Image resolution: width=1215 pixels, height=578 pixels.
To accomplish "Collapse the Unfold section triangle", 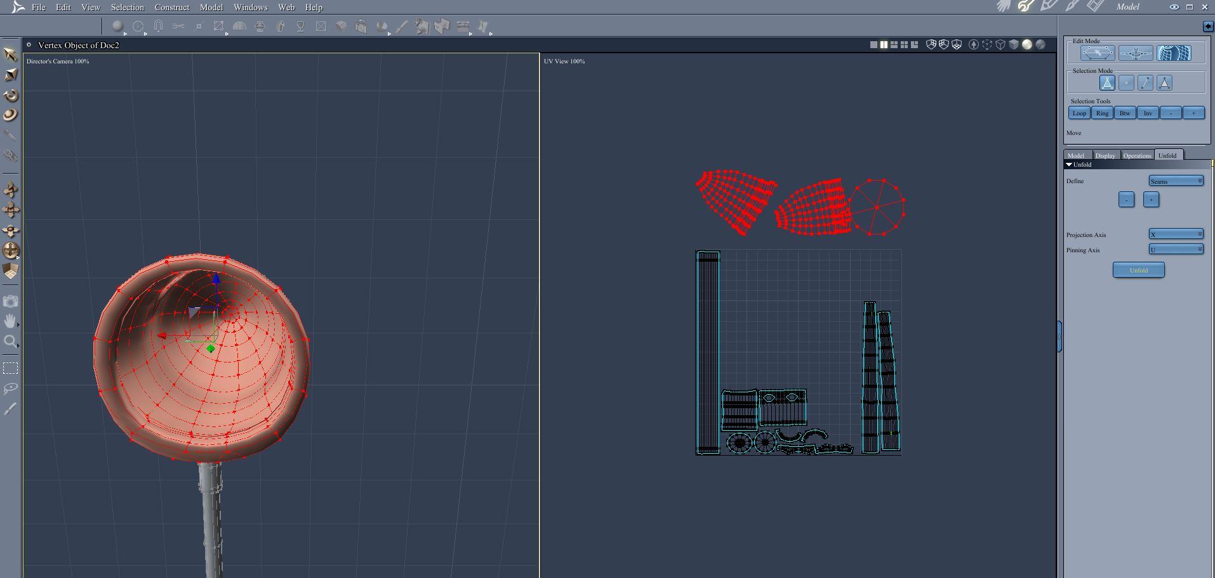I will click(1069, 164).
